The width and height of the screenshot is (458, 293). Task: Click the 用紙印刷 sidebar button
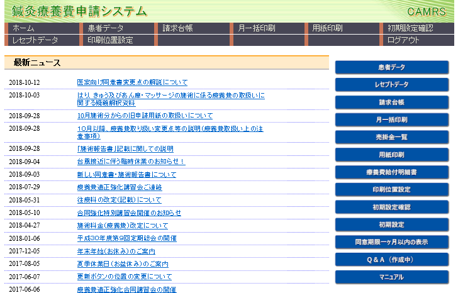pos(392,155)
